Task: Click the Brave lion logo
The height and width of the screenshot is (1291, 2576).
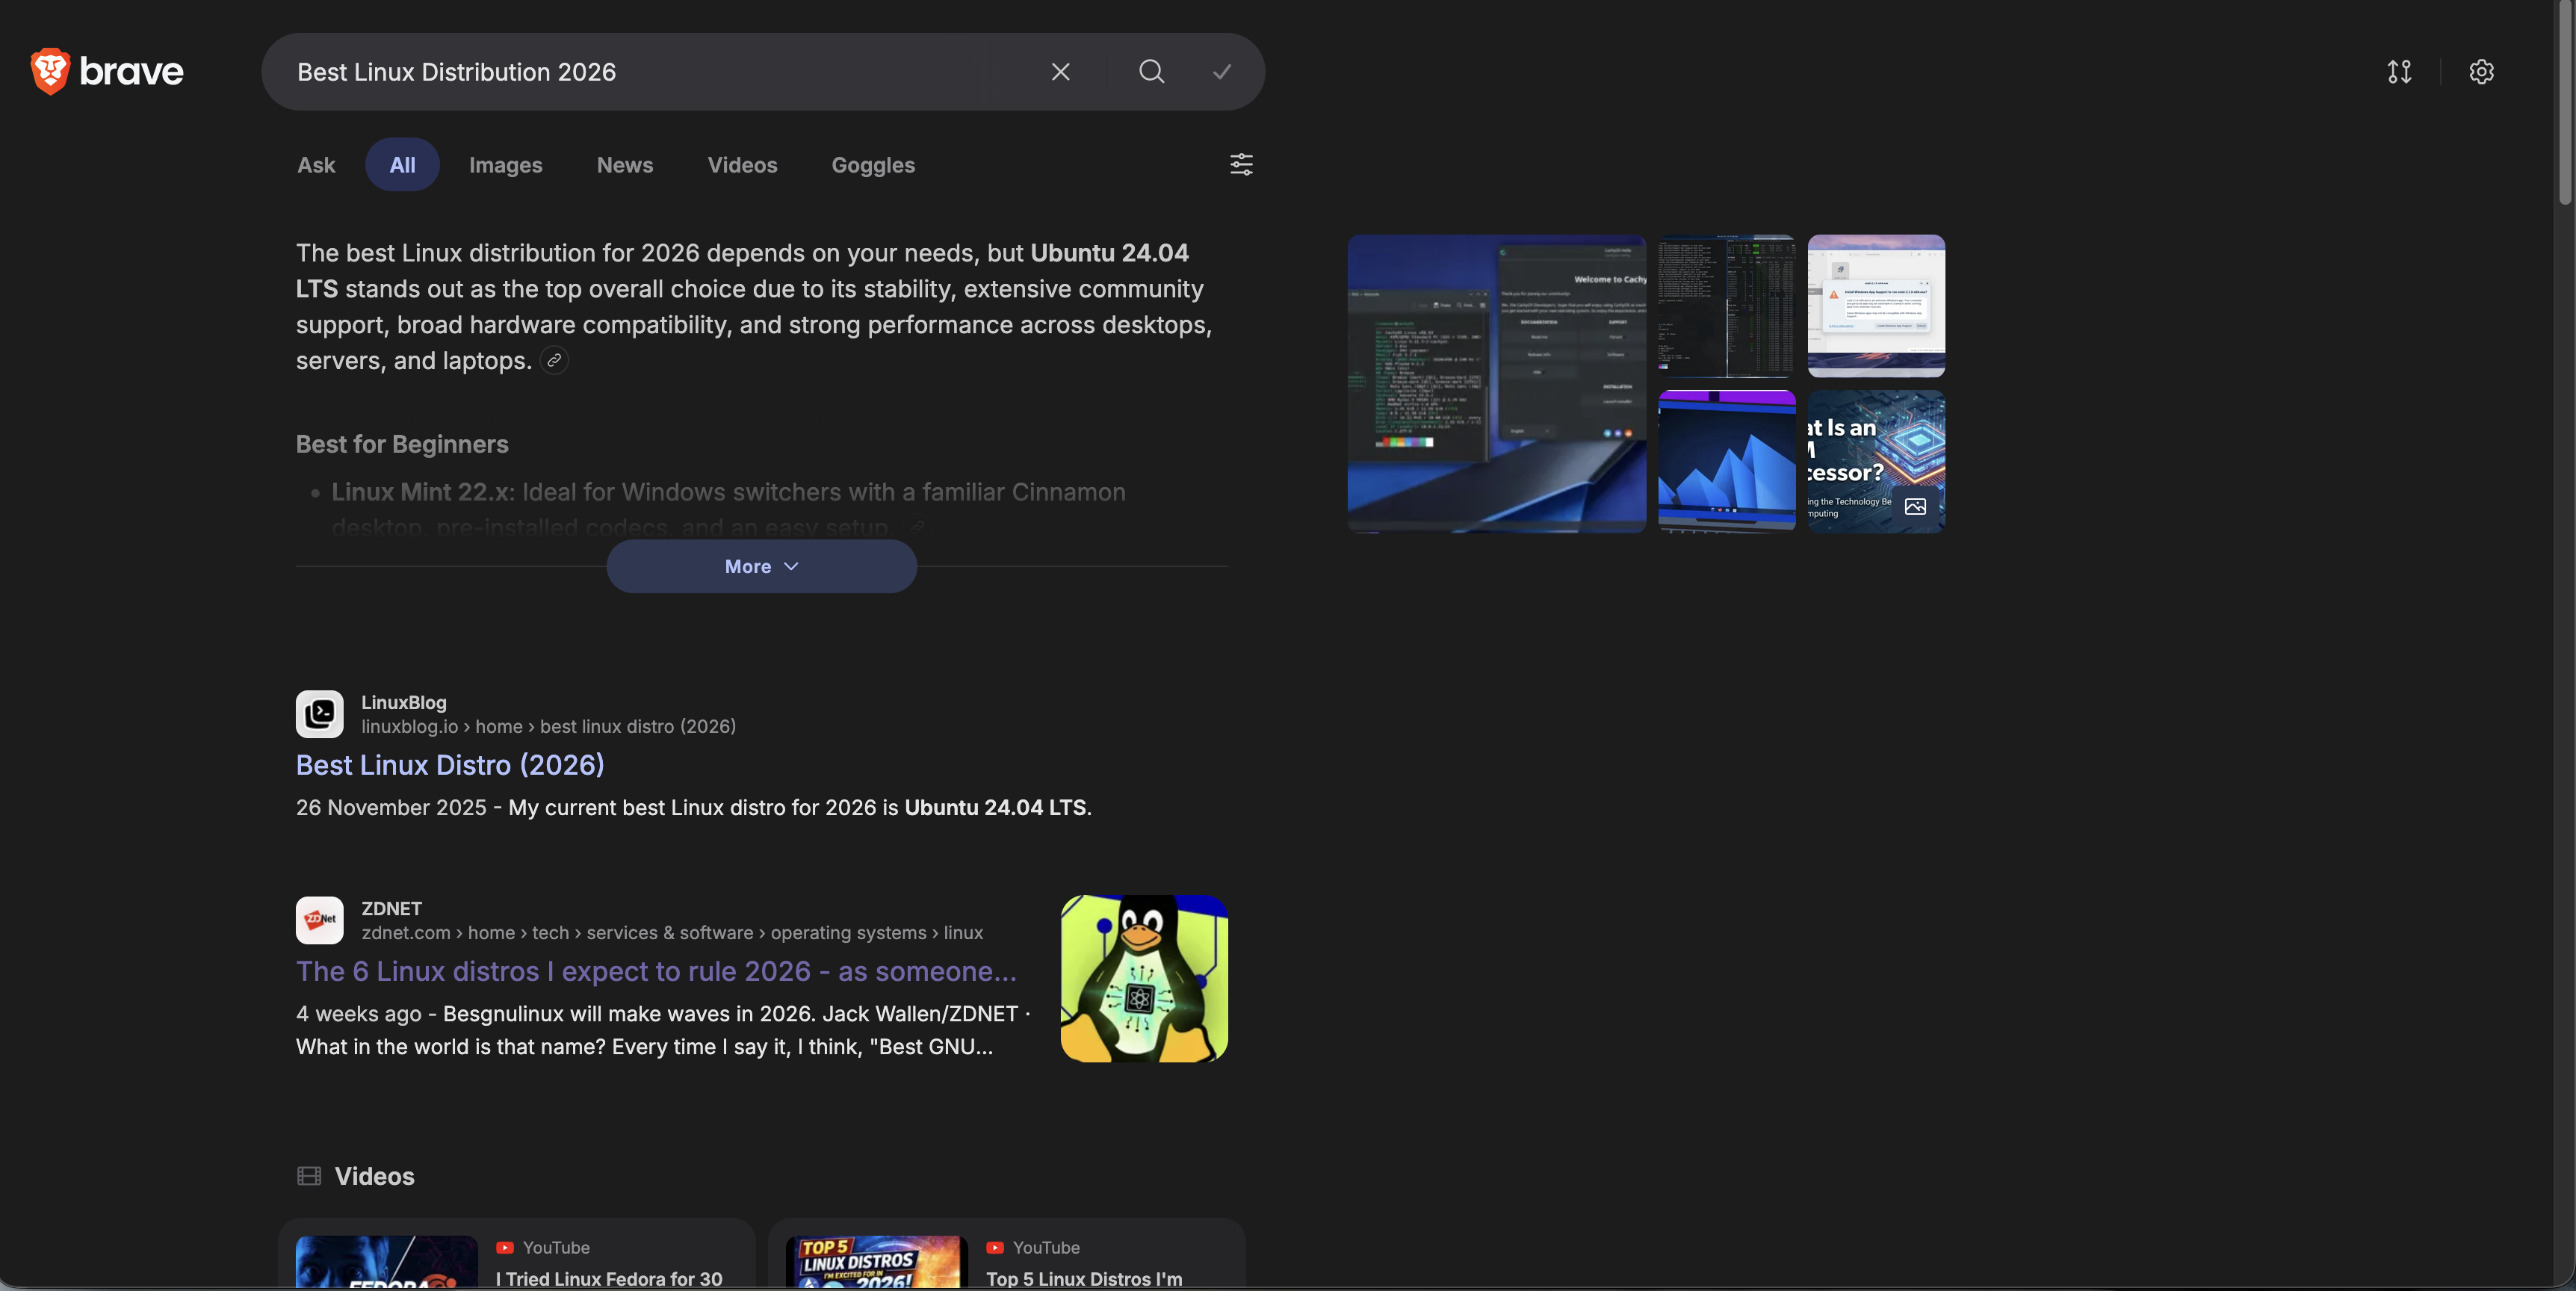Action: [x=50, y=70]
